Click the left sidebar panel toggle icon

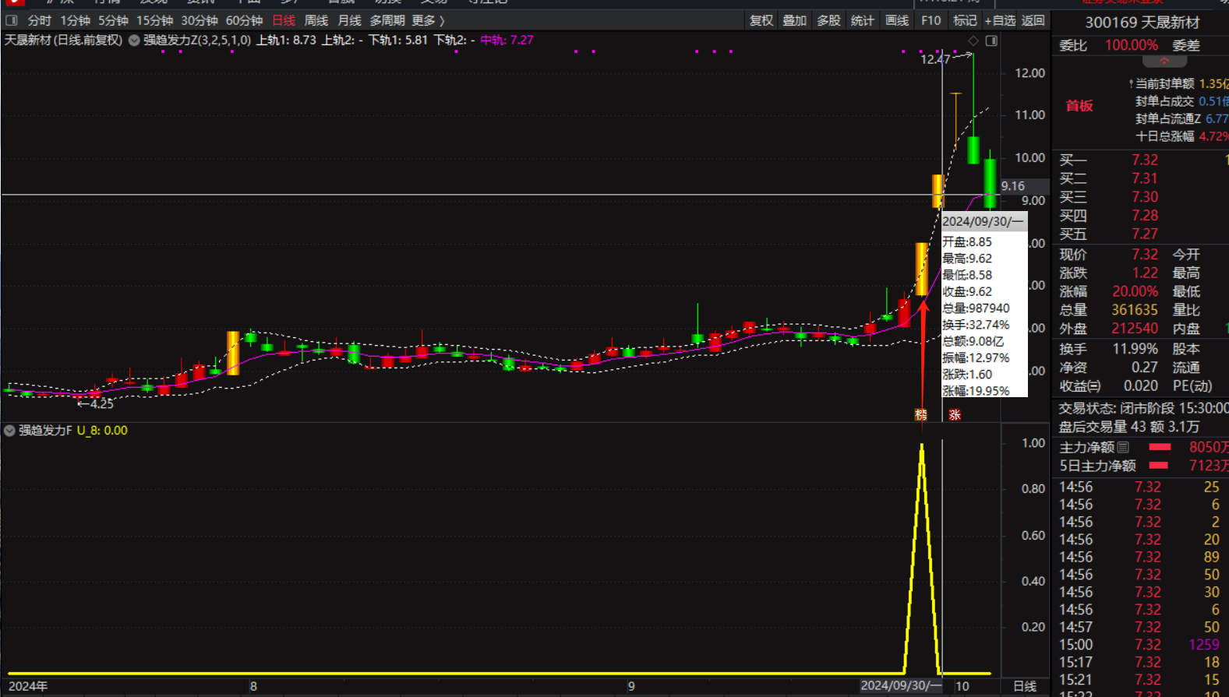pos(12,20)
